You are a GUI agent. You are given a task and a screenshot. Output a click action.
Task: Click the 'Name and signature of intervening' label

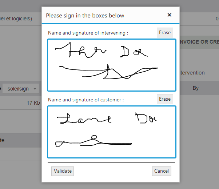tap(88, 33)
